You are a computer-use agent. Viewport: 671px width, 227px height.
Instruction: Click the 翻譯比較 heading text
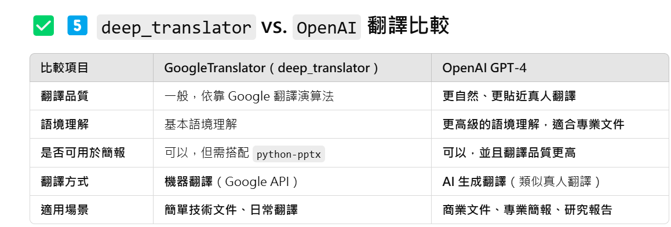point(408,27)
